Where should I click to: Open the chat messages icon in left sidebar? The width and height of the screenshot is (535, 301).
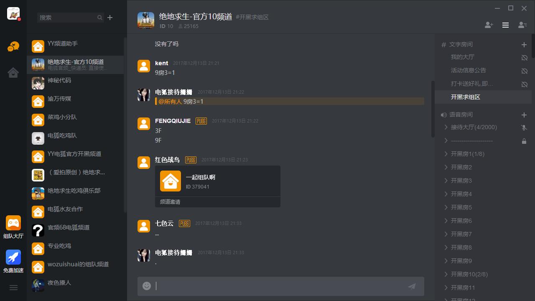point(13,46)
